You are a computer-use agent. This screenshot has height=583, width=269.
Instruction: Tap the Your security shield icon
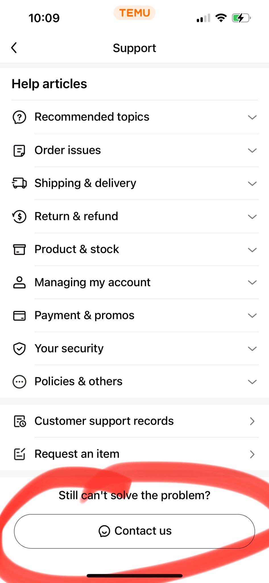[x=19, y=349]
